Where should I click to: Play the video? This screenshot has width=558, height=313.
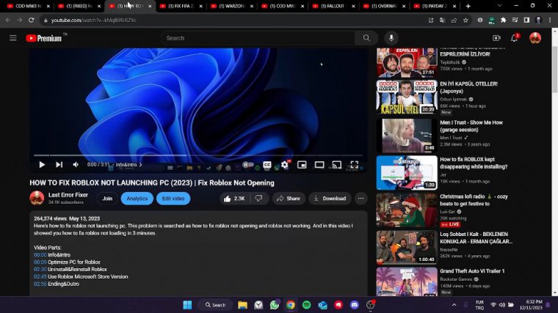pos(41,165)
